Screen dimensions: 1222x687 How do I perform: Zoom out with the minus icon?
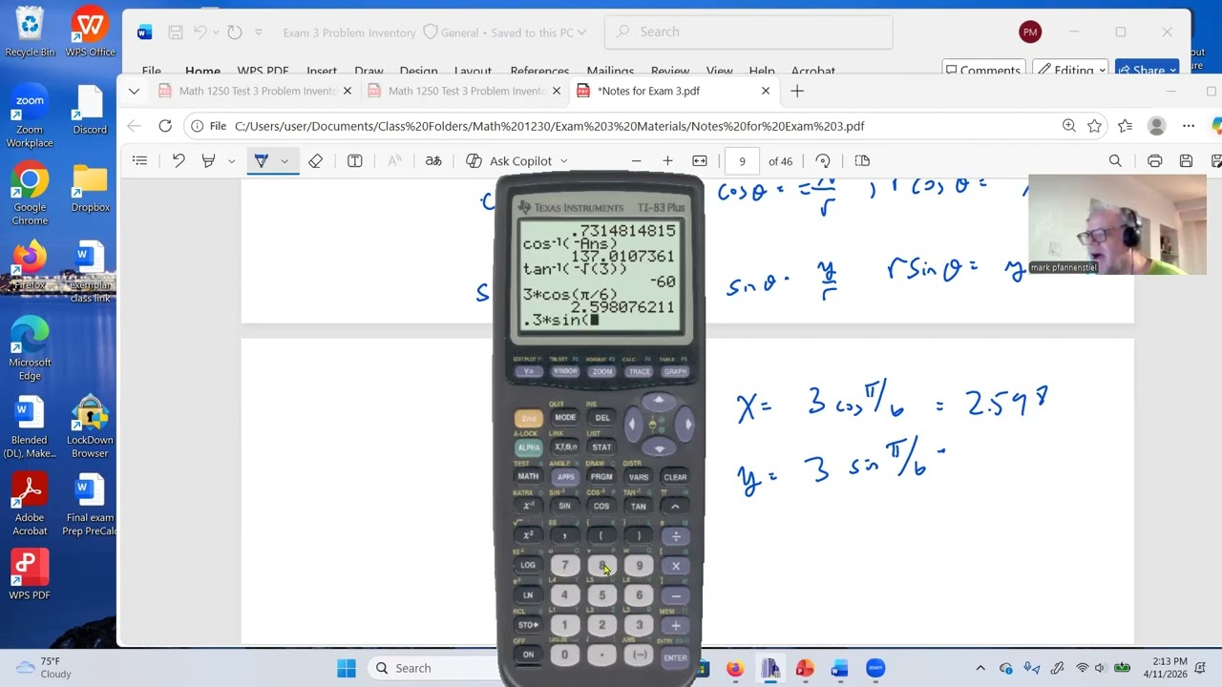point(637,161)
